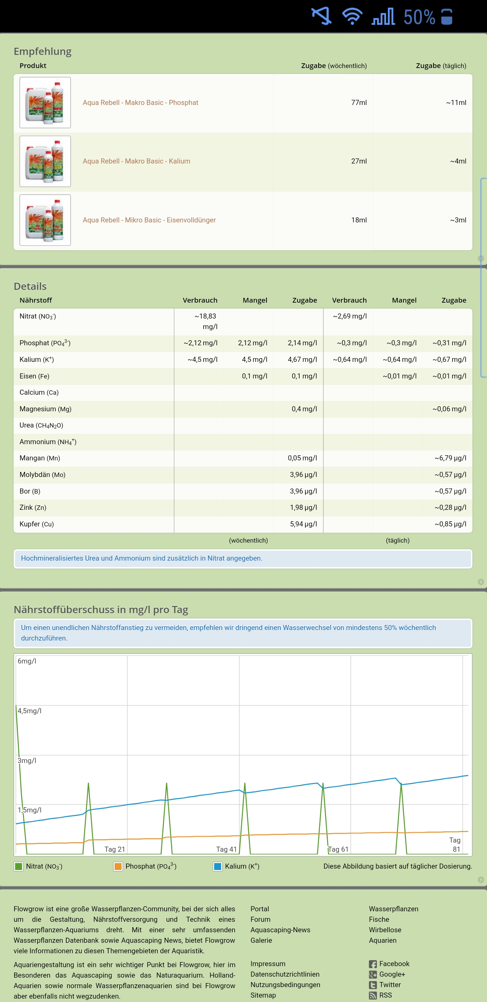
Task: Tap the battery status icon
Action: coord(447,17)
